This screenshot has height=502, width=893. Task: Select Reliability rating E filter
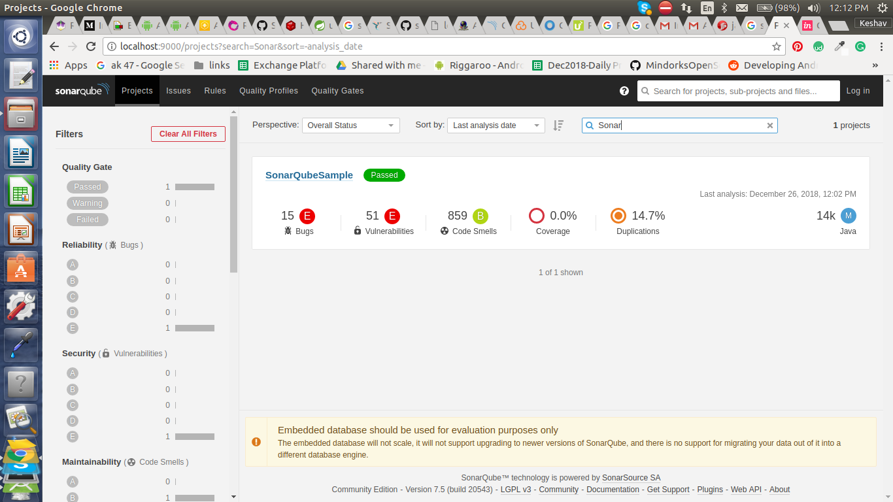(73, 328)
